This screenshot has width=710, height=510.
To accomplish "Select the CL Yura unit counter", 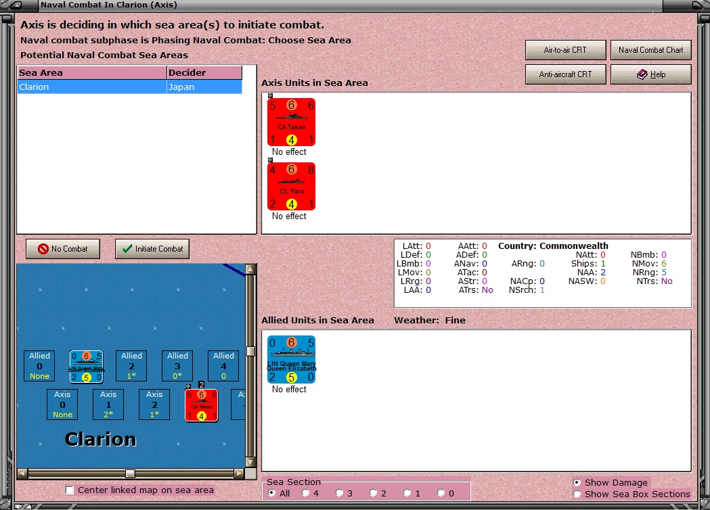I will 291,187.
